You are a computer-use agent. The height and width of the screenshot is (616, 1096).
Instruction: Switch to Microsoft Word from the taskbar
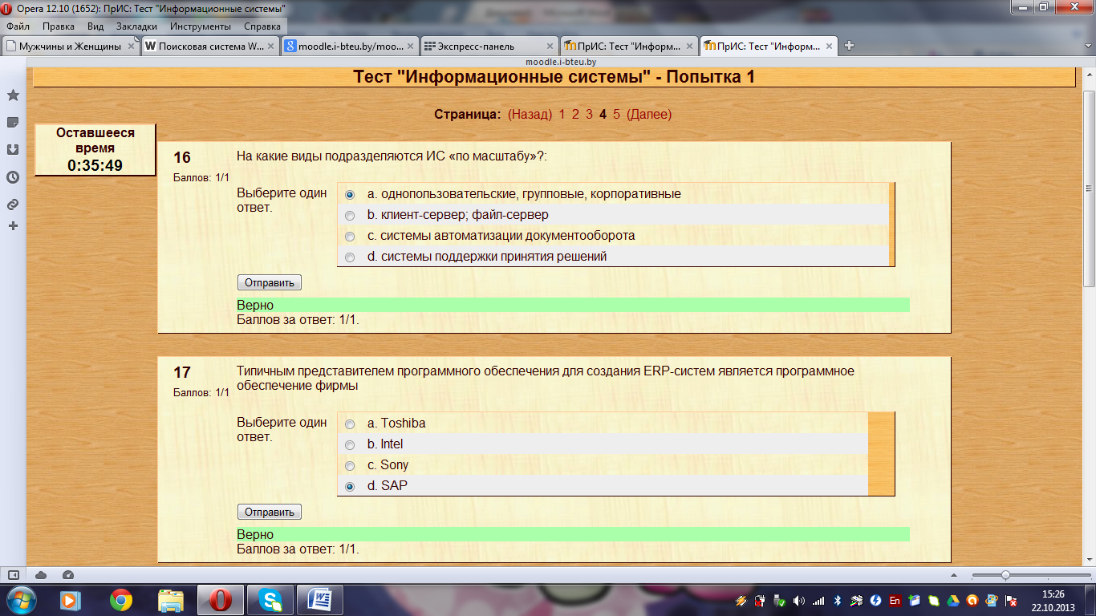(x=320, y=599)
